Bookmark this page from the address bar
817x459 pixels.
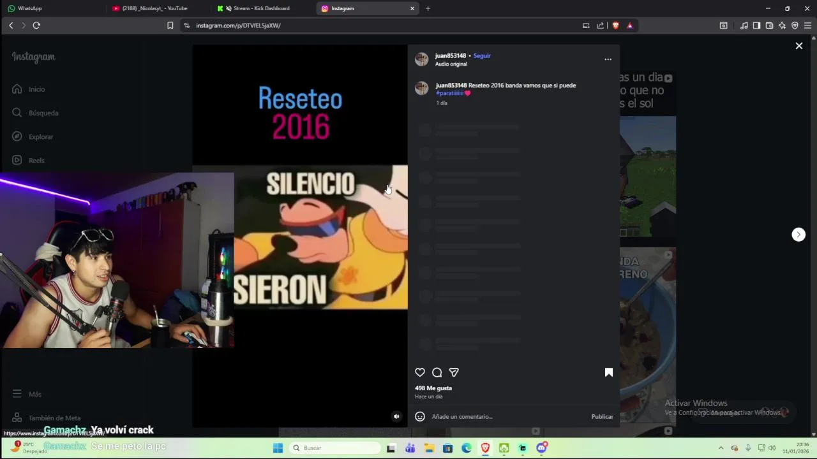point(170,25)
